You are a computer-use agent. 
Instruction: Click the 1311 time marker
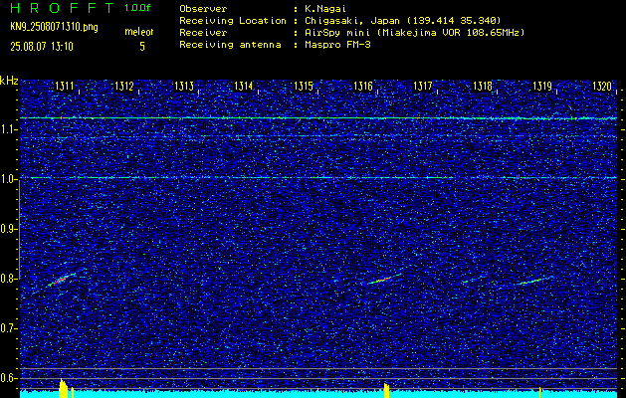(65, 86)
